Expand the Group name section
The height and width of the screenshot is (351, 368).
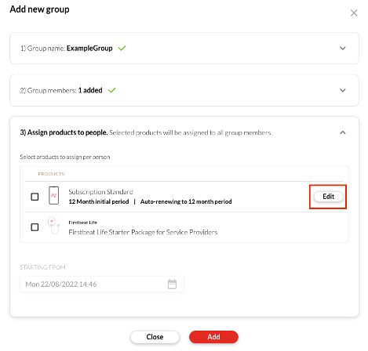[343, 49]
